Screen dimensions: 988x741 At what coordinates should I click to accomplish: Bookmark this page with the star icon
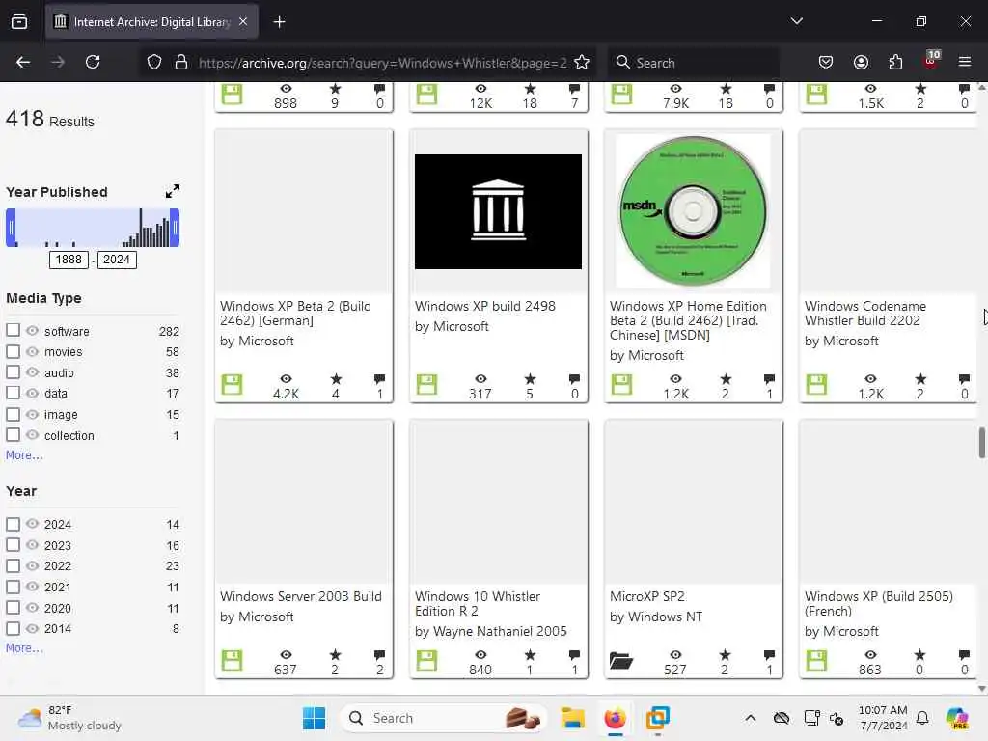tap(582, 63)
